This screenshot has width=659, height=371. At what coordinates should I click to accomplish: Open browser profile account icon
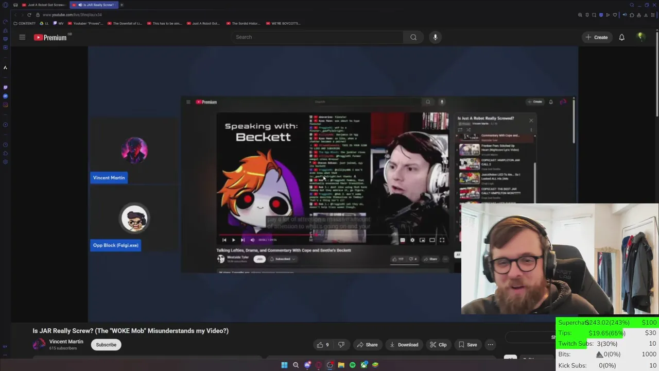[x=639, y=15]
